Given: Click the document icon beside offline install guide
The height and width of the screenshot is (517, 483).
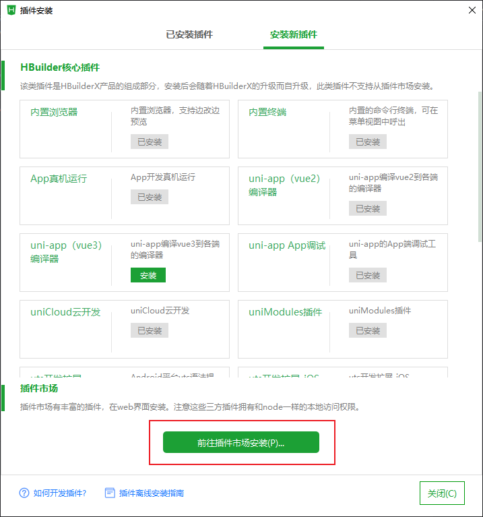Looking at the screenshot, I should pos(110,493).
